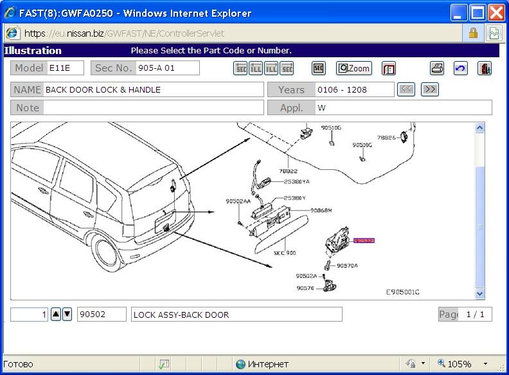Select the highlighted 90502 label in diagram
Image resolution: width=509 pixels, height=375 pixels.
[x=364, y=241]
